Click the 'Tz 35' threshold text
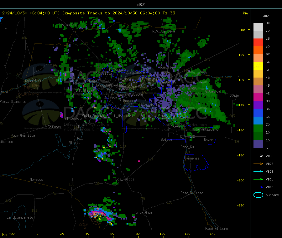Screen dimensions: 282x238 pyautogui.click(x=169, y=13)
